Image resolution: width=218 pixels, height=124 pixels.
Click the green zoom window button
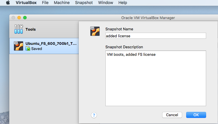25,18
